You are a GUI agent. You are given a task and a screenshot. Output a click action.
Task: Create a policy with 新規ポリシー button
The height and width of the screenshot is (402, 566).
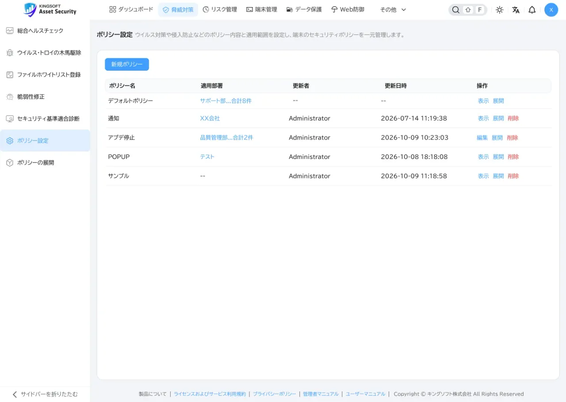tap(127, 64)
